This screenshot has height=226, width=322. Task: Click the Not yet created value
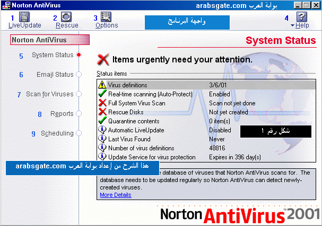228,112
